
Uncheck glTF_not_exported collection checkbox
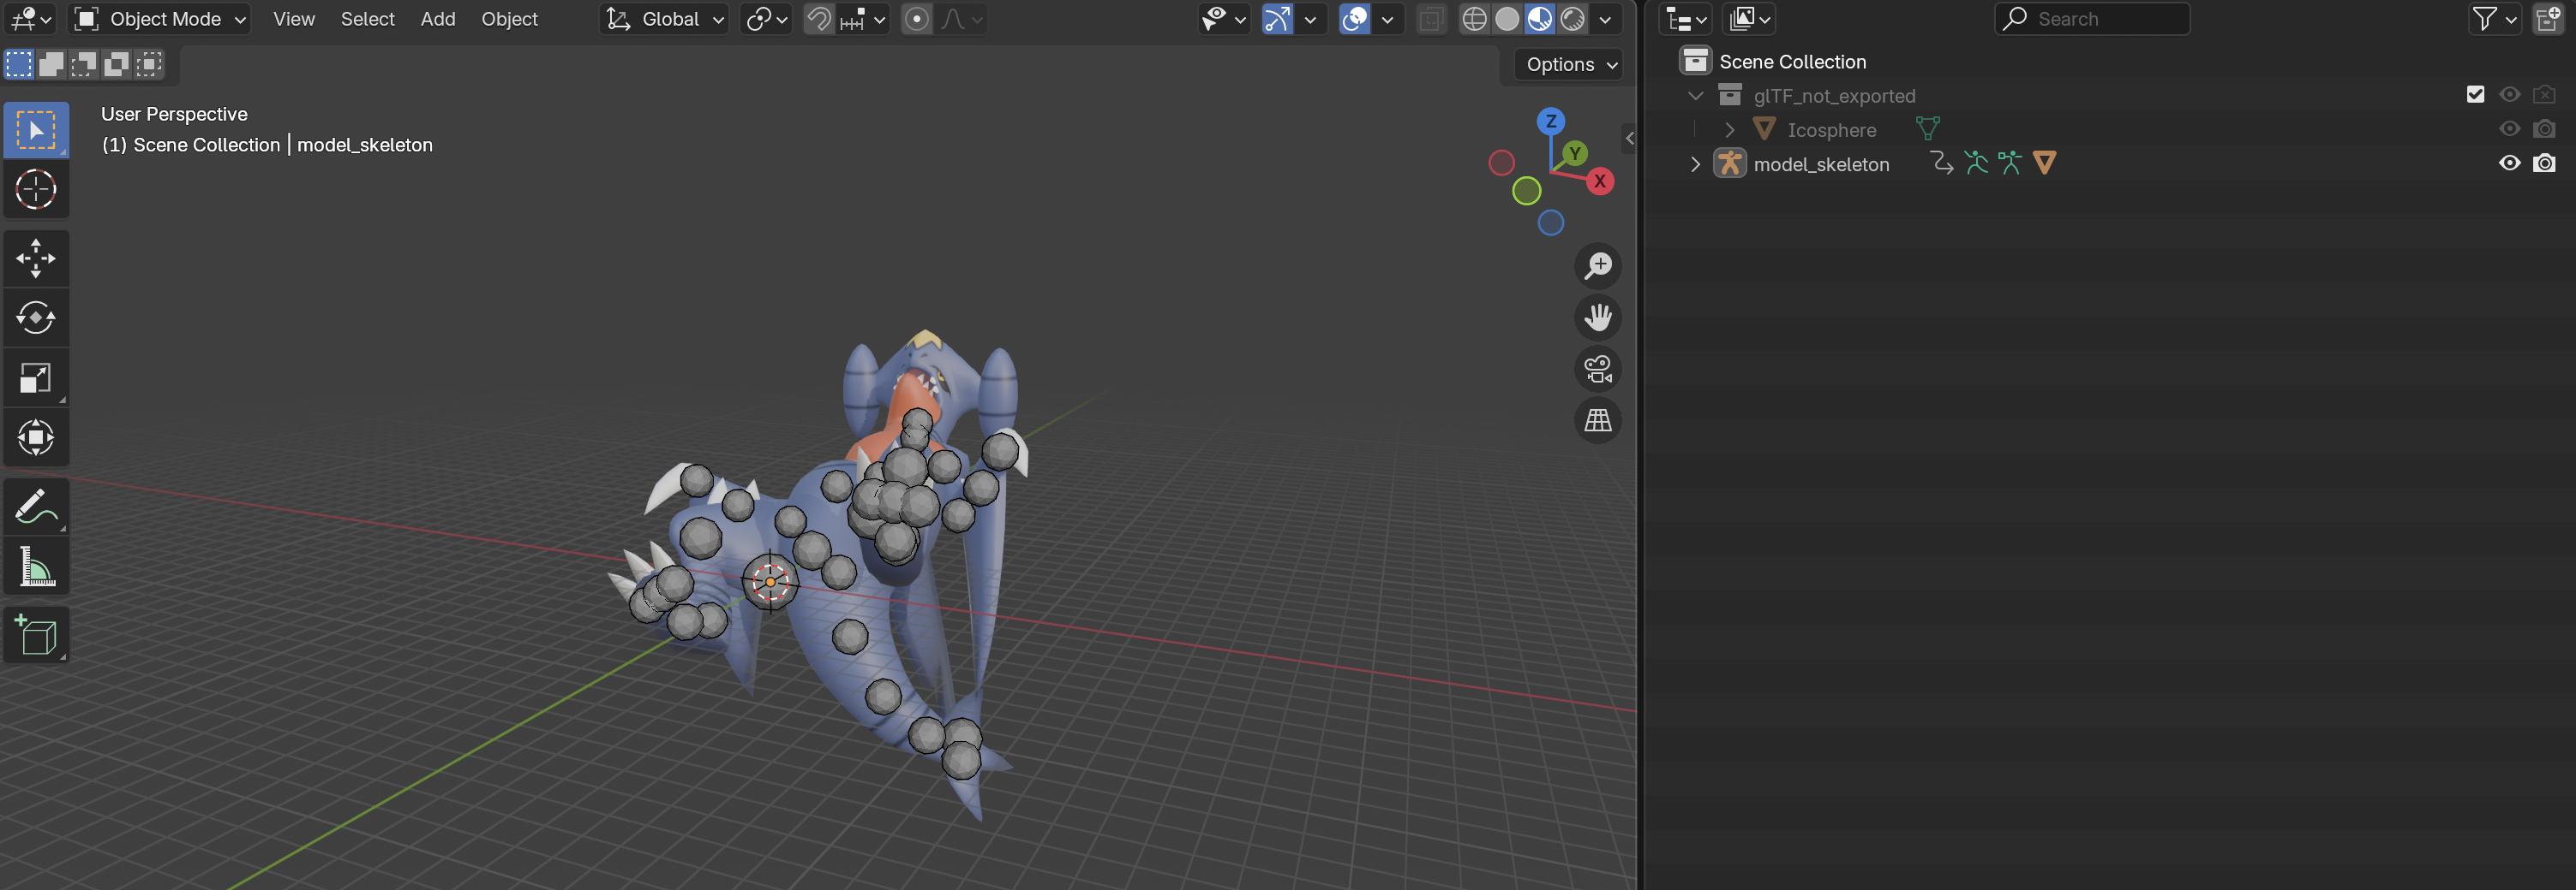click(2475, 95)
